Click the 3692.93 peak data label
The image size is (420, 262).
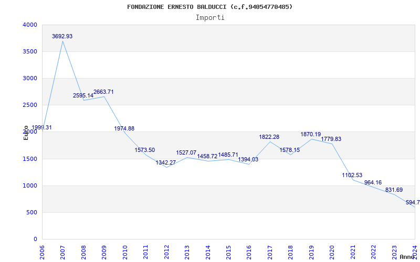click(x=62, y=36)
